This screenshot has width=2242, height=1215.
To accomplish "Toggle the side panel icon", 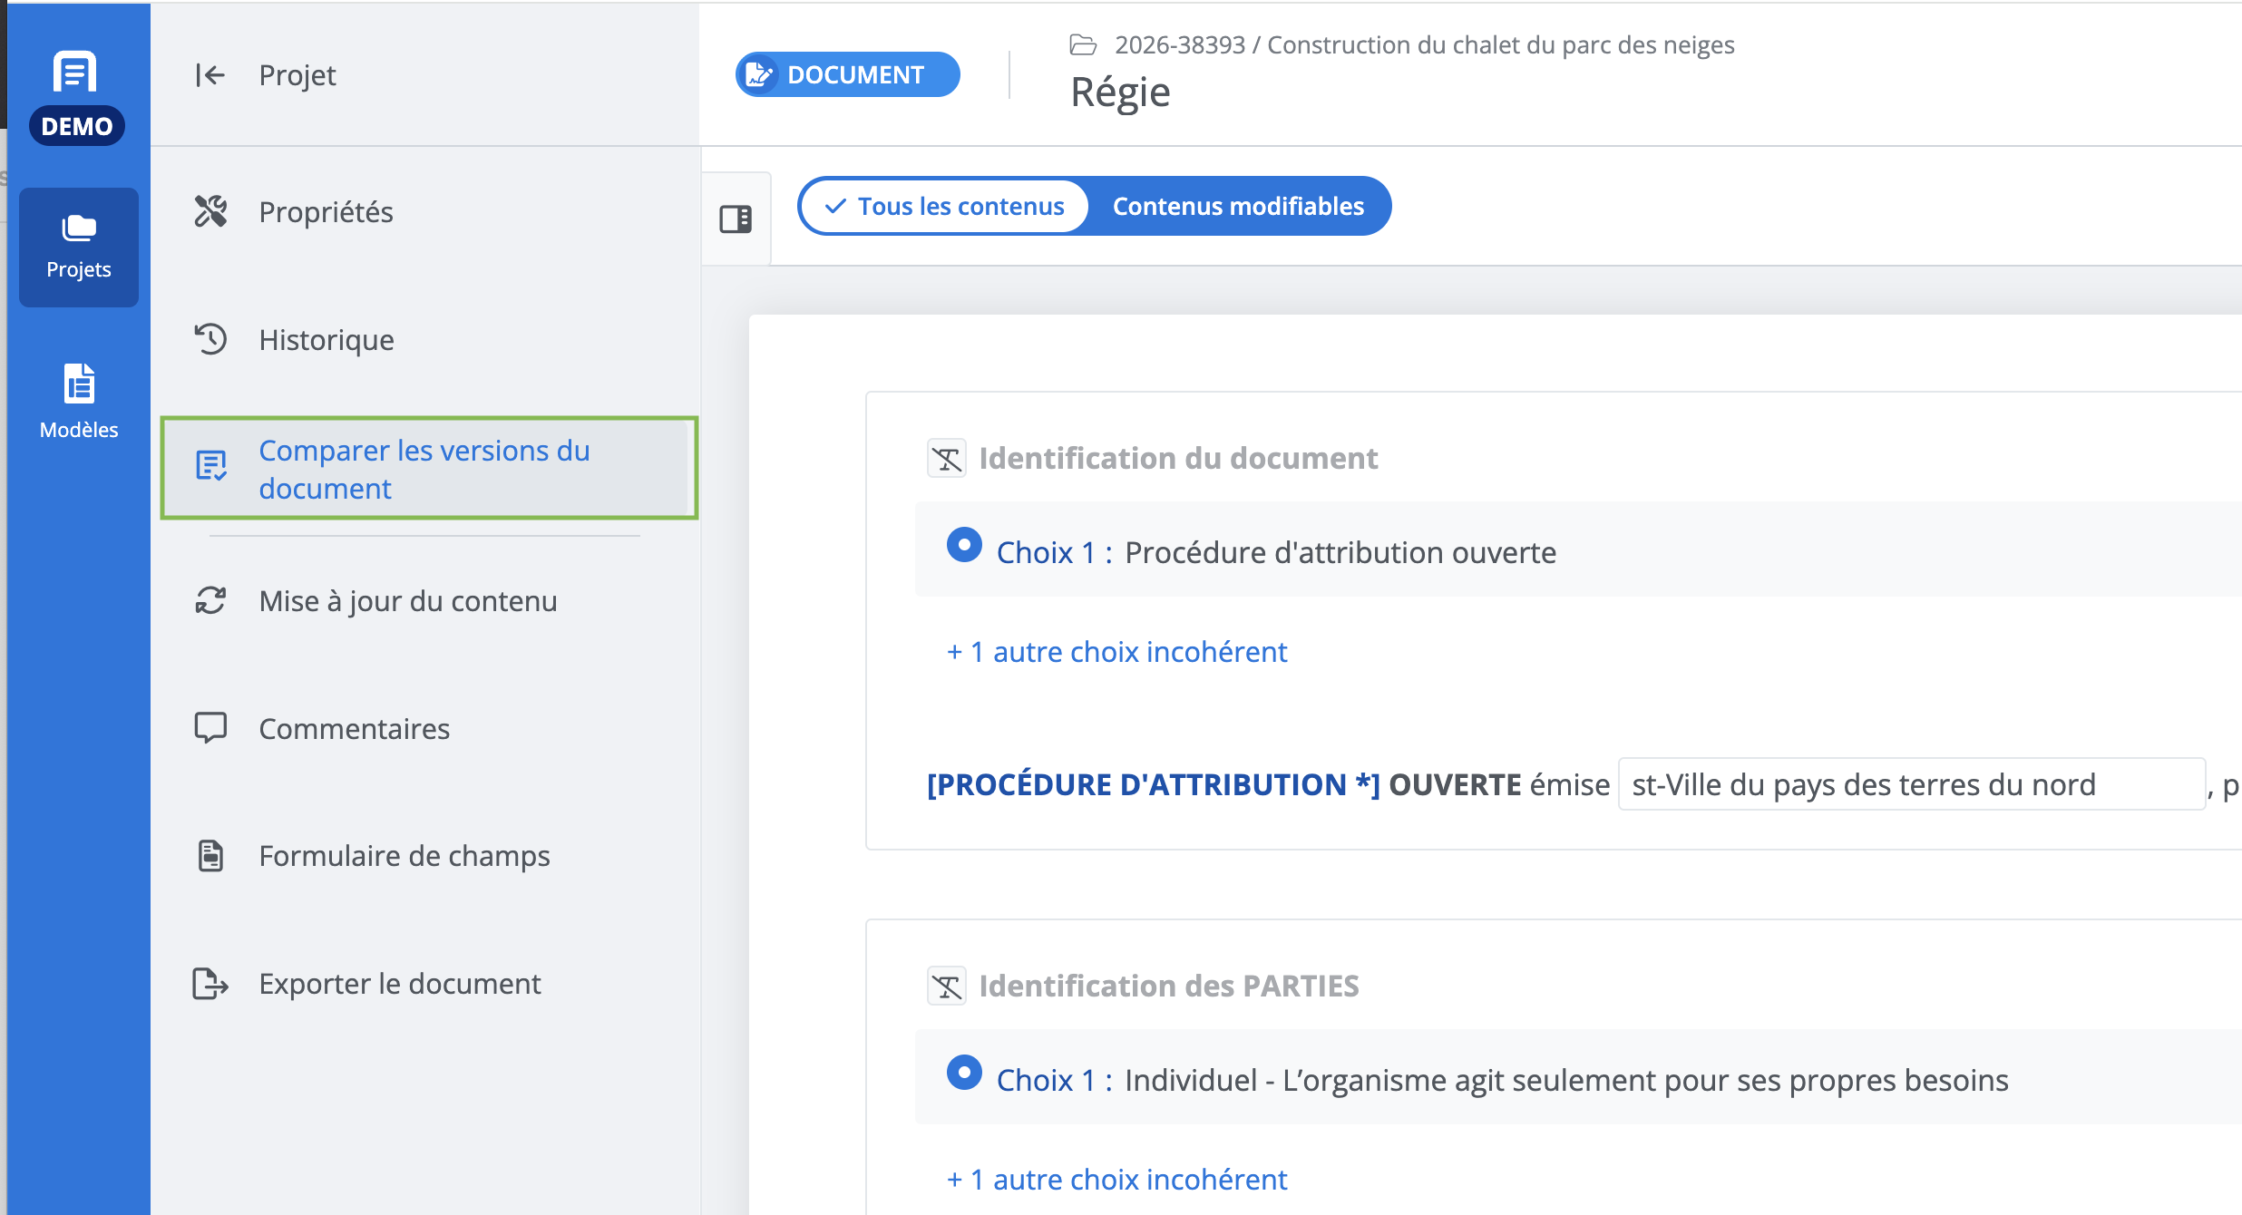I will [736, 219].
